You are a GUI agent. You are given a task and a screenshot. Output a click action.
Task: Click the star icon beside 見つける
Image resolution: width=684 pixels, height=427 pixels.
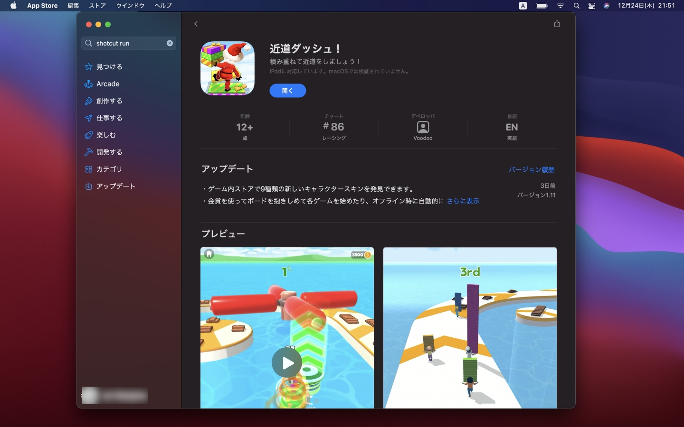[88, 67]
